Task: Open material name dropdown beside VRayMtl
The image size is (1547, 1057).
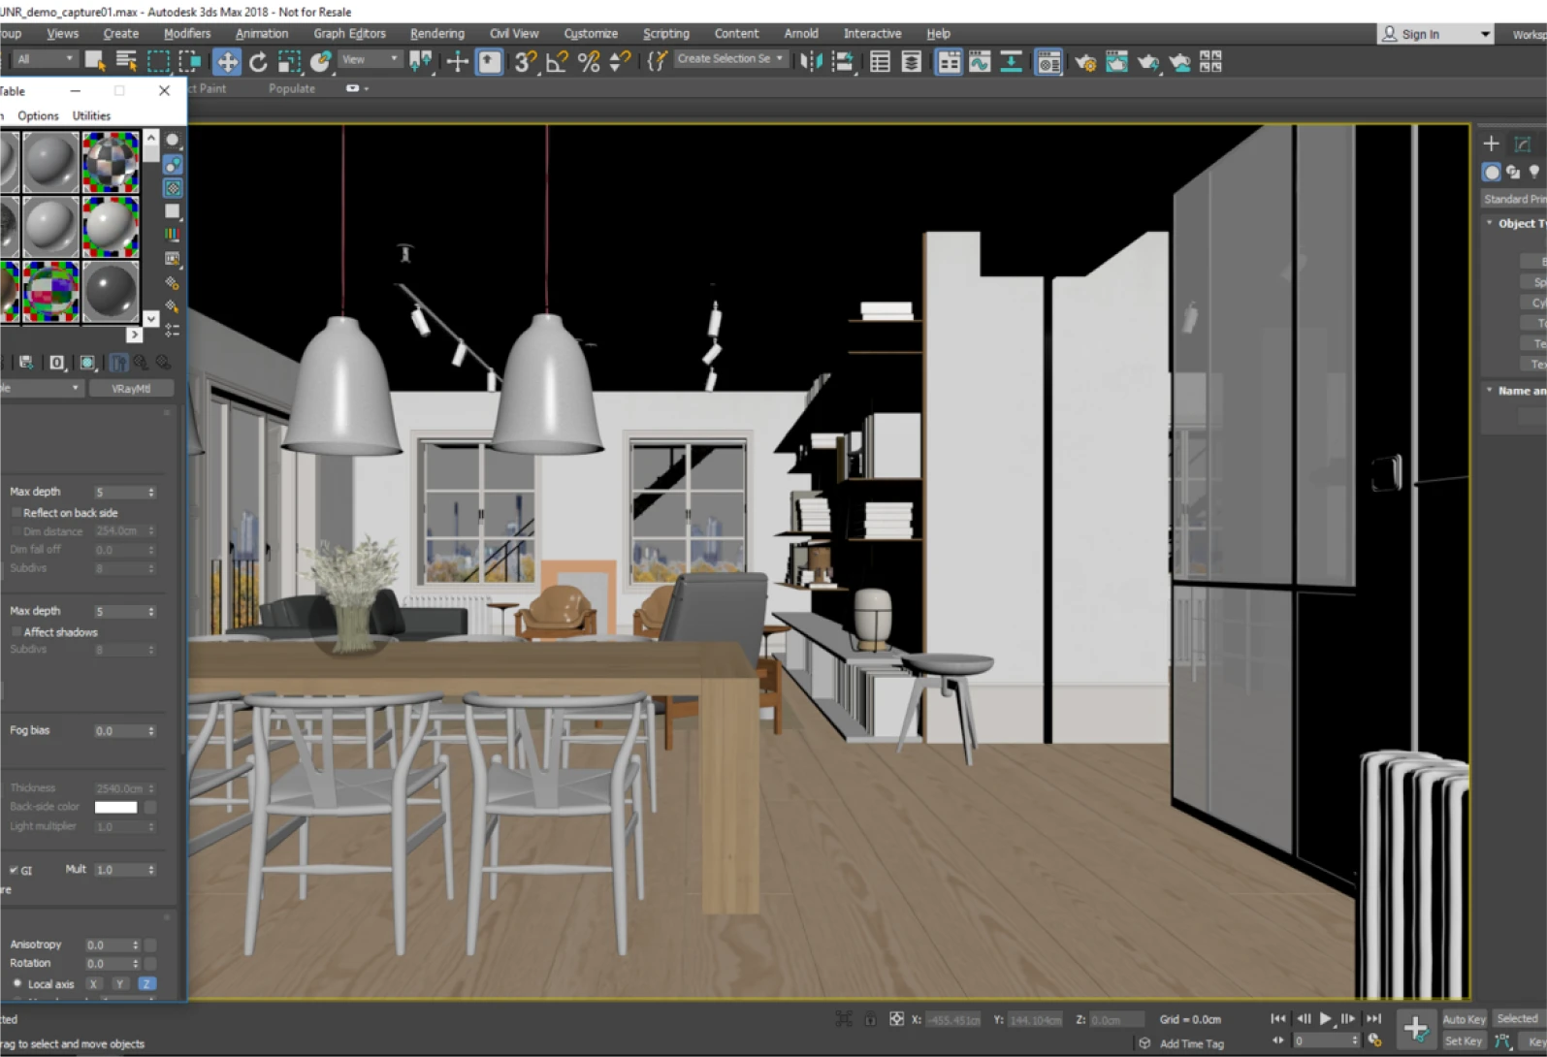Action: tap(41, 388)
